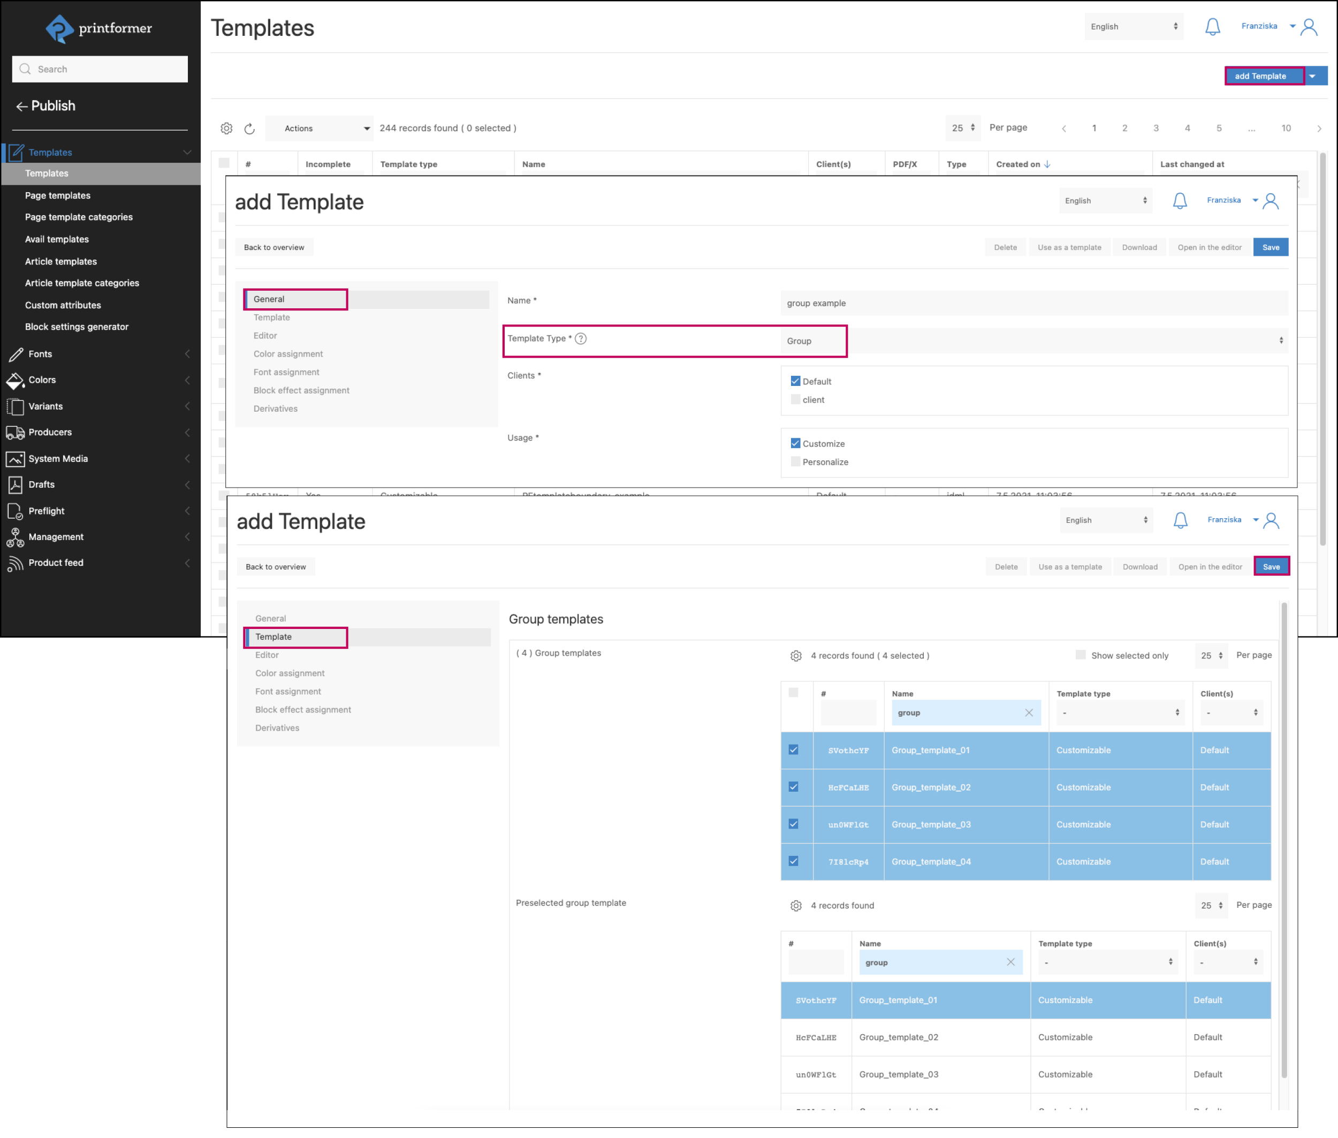Open Page templates in the sidebar
This screenshot has width=1338, height=1138.
57,195
